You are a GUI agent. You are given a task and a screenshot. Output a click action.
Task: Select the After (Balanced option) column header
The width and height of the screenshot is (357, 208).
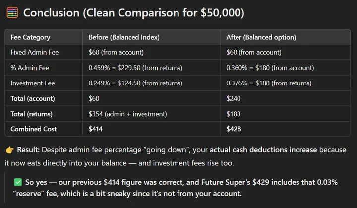click(x=261, y=37)
